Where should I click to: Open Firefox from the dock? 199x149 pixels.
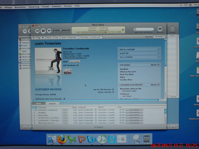click(62, 138)
